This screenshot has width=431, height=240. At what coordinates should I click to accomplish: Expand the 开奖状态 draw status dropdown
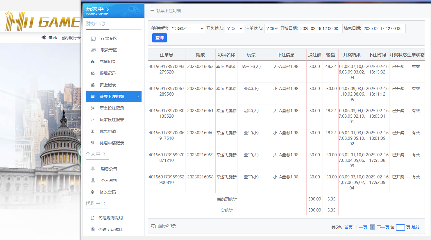point(234,28)
